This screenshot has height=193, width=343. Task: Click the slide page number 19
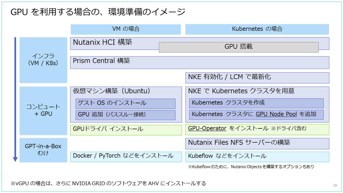click(335, 186)
